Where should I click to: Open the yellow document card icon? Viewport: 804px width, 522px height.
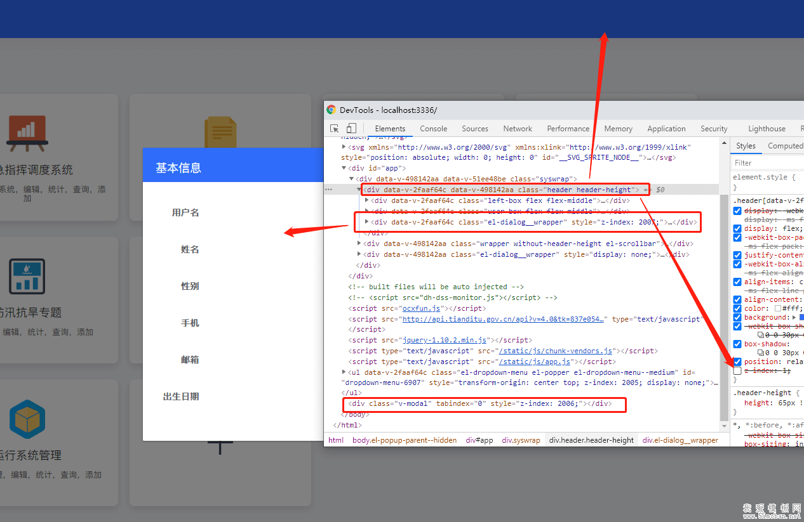tap(220, 132)
